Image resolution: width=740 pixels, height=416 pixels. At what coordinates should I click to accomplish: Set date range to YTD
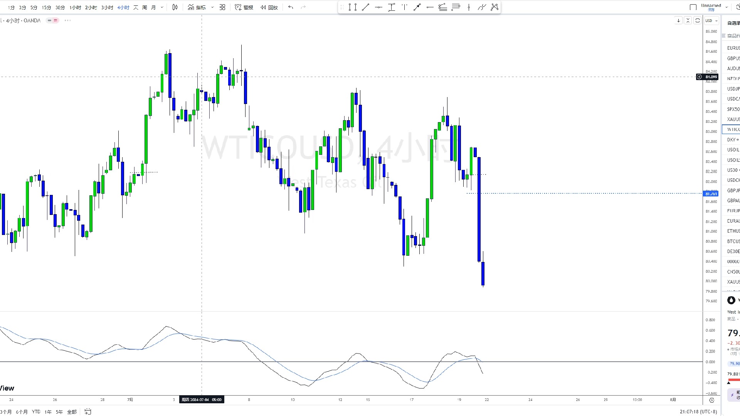click(x=36, y=412)
